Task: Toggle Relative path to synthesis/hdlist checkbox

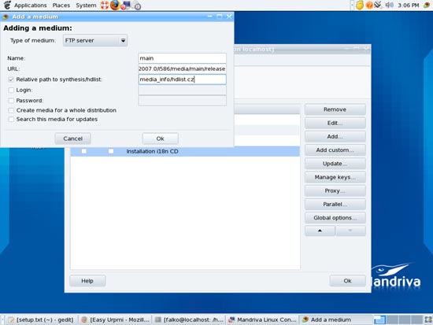Action: [x=11, y=79]
